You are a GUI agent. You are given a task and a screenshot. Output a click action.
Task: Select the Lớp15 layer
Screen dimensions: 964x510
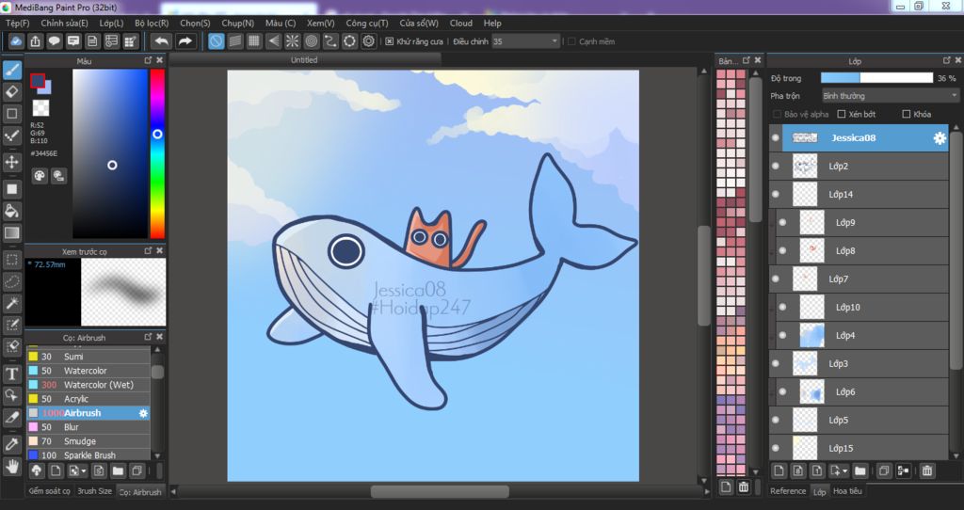point(859,448)
